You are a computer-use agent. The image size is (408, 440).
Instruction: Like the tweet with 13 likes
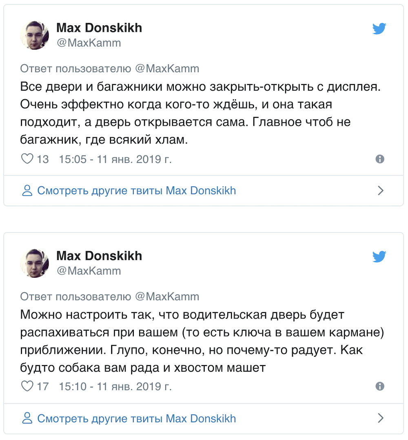[x=27, y=159]
